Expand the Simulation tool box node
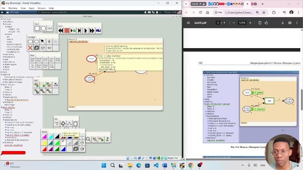Screen dimensions: 303x170 [3, 62]
